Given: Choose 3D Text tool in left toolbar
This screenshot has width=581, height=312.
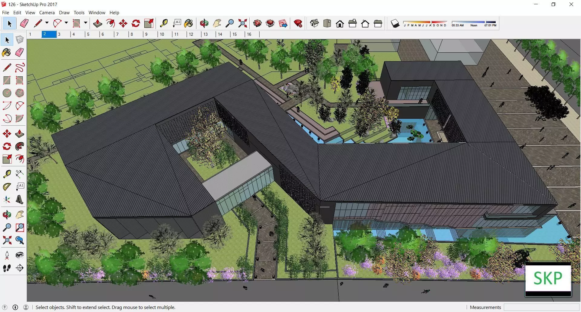Looking at the screenshot, I should point(20,200).
